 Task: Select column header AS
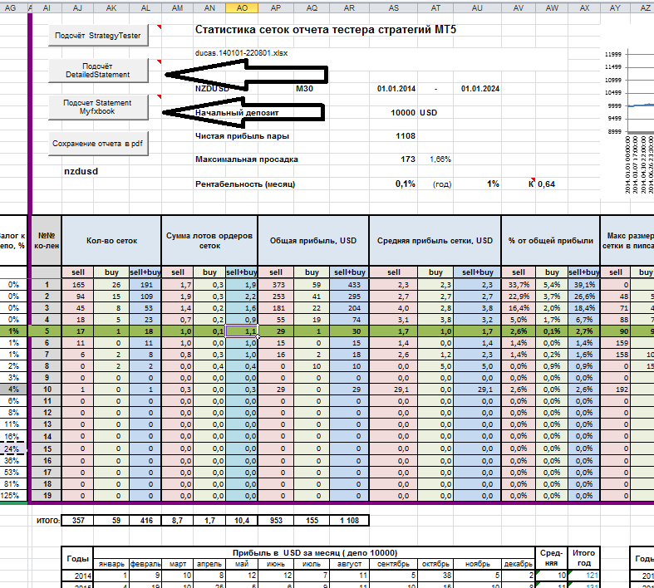pos(393,8)
